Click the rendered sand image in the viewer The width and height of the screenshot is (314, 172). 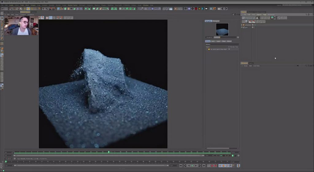[x=103, y=84]
